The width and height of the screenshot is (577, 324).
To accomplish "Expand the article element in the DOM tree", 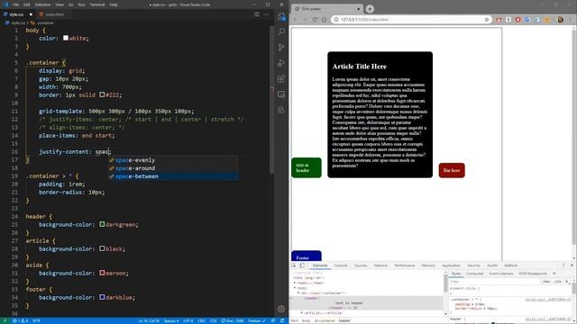I will tap(302, 313).
